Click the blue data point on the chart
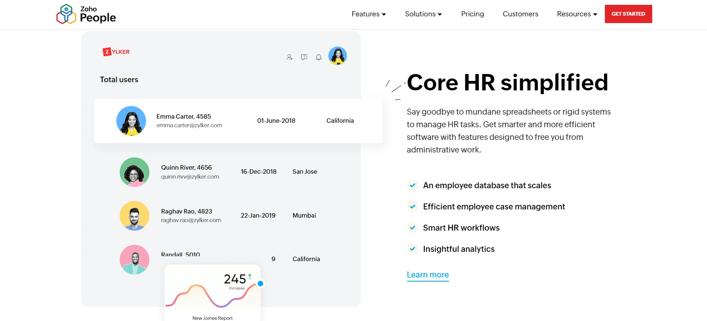The width and height of the screenshot is (707, 321). pyautogui.click(x=261, y=283)
